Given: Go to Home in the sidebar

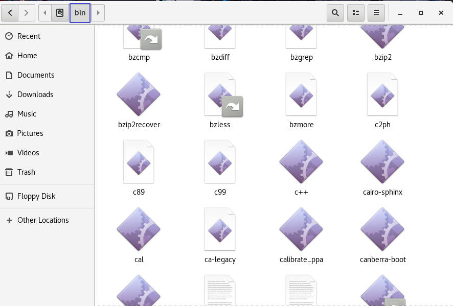Looking at the screenshot, I should [x=47, y=55].
